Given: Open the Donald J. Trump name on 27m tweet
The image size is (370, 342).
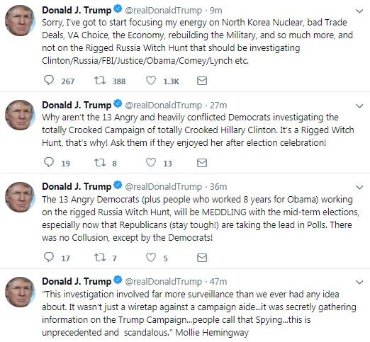Looking at the screenshot, I should click(x=77, y=105).
